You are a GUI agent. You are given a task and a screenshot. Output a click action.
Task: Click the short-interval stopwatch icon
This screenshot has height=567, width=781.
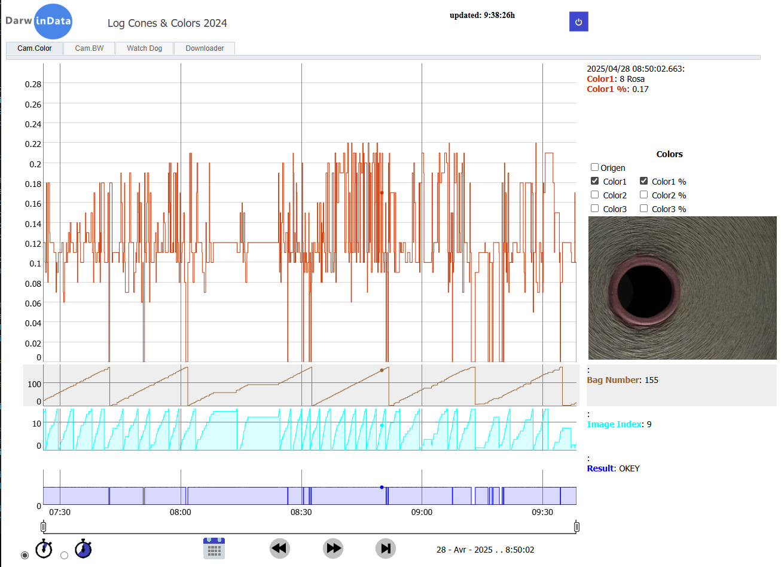pos(44,548)
